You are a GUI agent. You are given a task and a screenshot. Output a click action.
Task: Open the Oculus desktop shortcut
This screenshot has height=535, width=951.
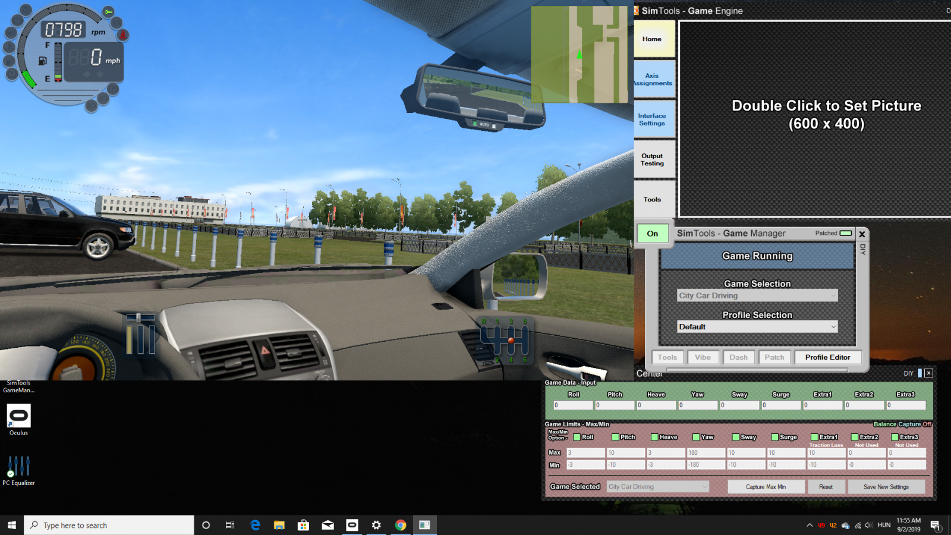point(18,420)
